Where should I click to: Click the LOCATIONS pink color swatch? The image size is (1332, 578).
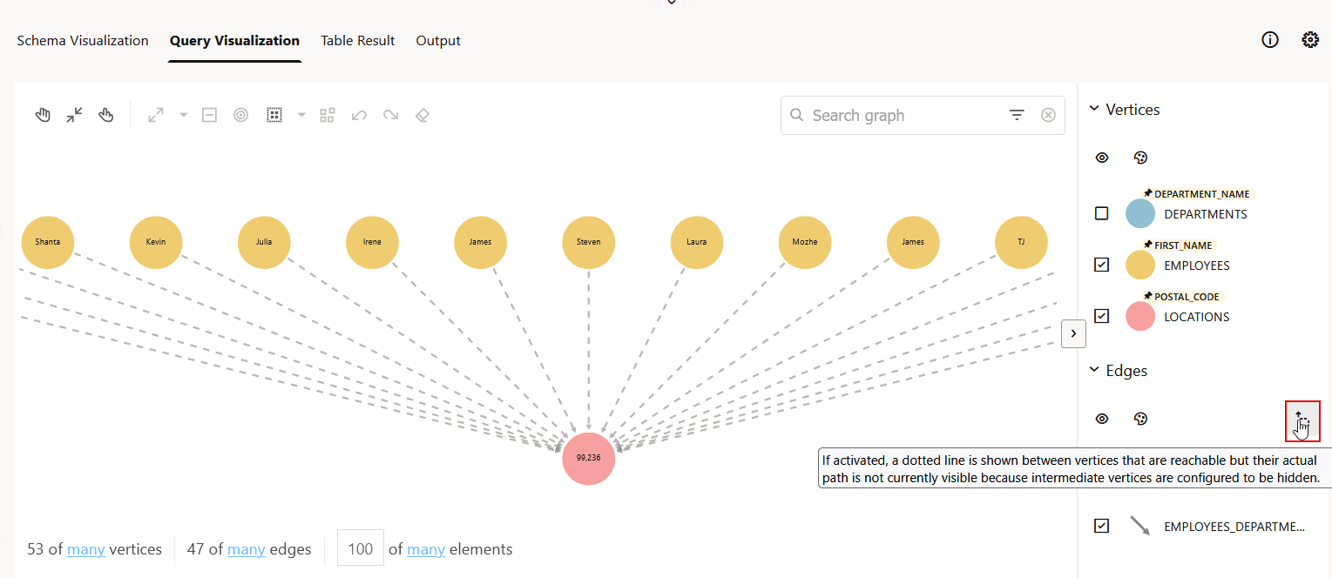click(x=1140, y=316)
